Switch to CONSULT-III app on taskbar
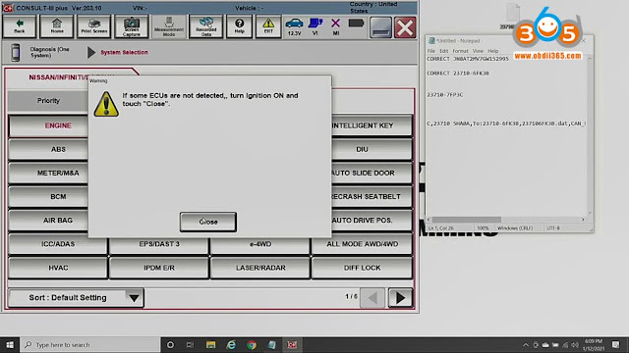This screenshot has width=629, height=353. [x=292, y=344]
